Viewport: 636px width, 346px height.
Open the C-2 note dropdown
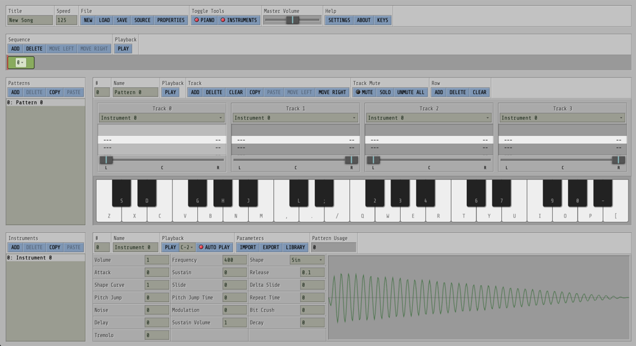187,247
